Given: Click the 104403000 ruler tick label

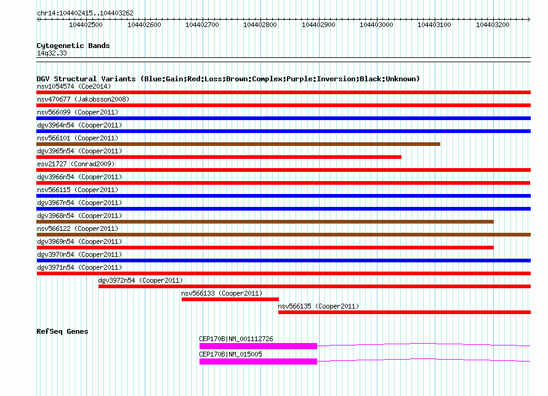Looking at the screenshot, I should [376, 25].
